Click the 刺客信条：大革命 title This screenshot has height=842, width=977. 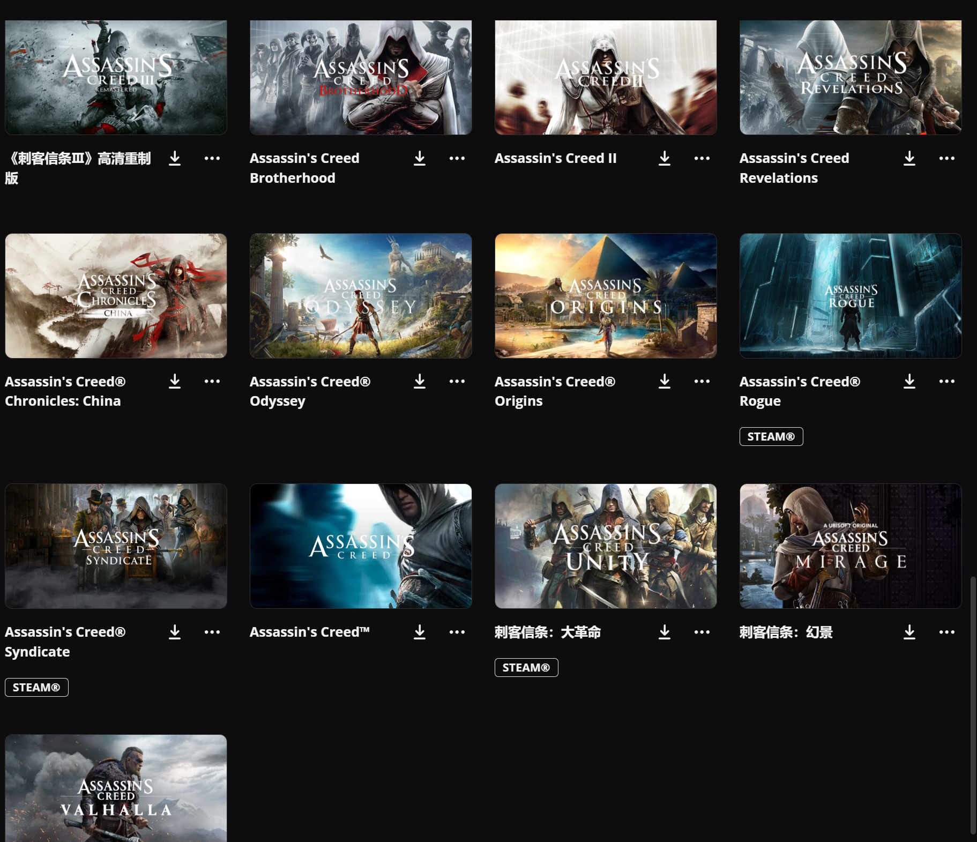point(548,632)
